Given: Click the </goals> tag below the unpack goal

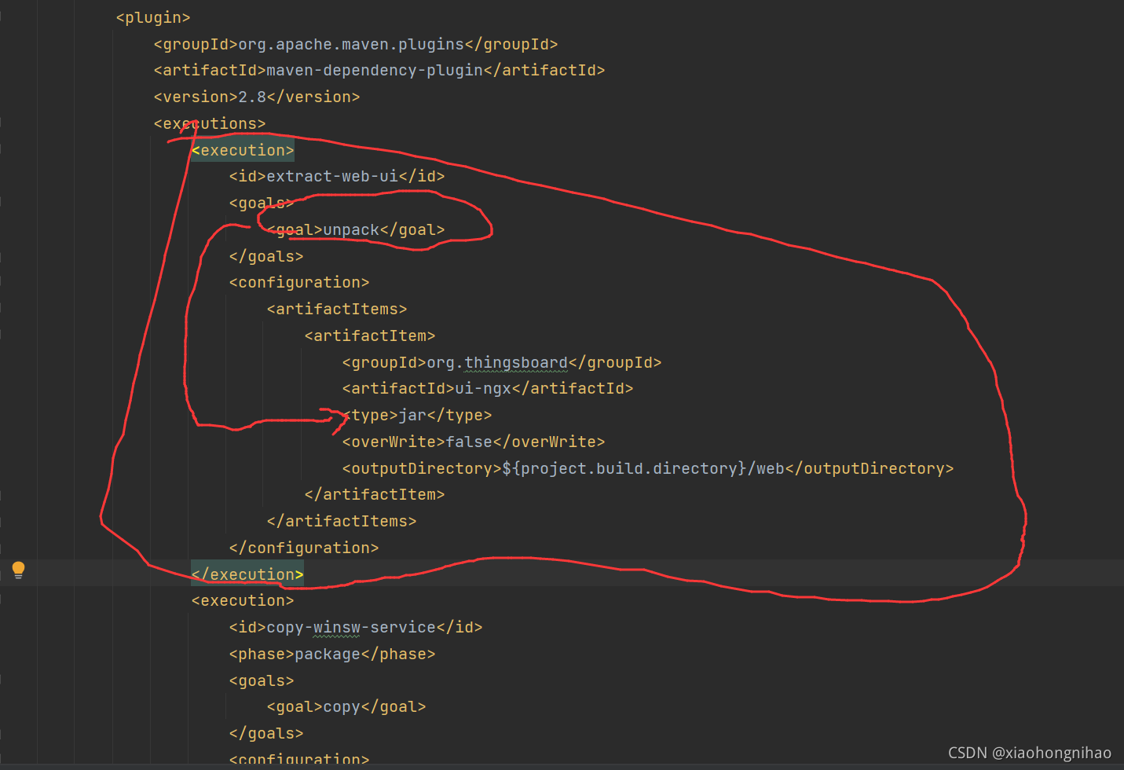Looking at the screenshot, I should 266,256.
